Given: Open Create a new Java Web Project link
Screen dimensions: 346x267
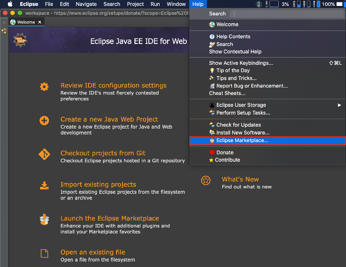Looking at the screenshot, I should (x=109, y=119).
